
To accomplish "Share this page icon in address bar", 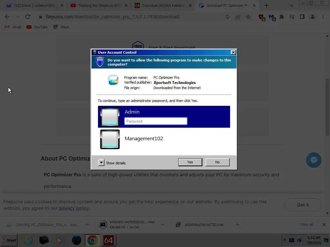I will coord(238,17).
